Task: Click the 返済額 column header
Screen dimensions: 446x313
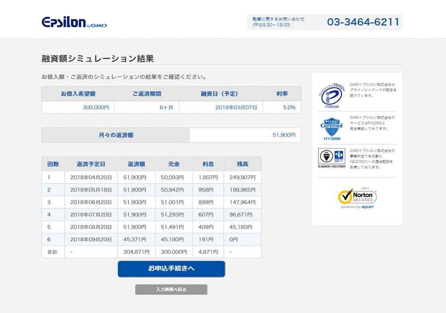Action: point(136,164)
